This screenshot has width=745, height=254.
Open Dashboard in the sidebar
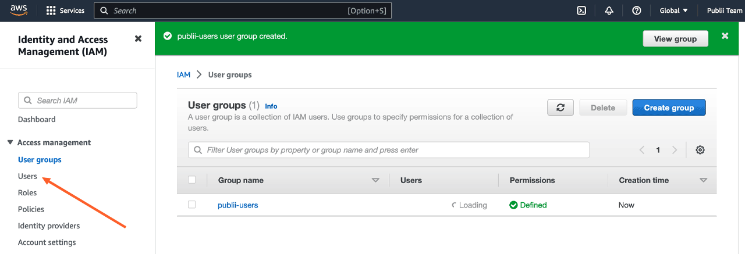(x=37, y=119)
